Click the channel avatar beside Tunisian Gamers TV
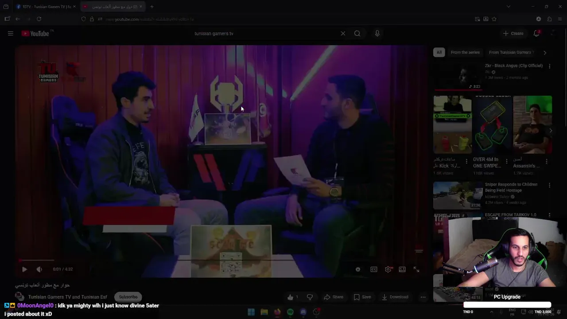Screen dimensions: 567x319 (19, 297)
